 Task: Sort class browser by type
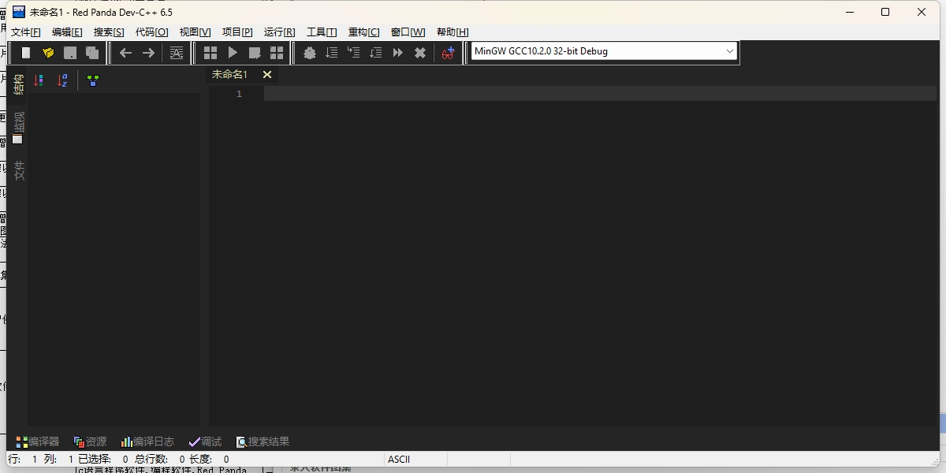[39, 80]
